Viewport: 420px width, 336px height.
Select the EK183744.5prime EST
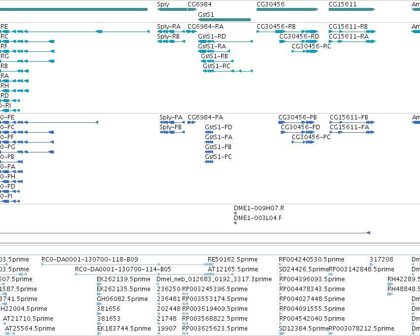(99, 334)
